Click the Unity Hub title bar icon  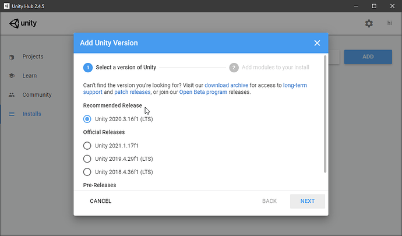coord(6,6)
